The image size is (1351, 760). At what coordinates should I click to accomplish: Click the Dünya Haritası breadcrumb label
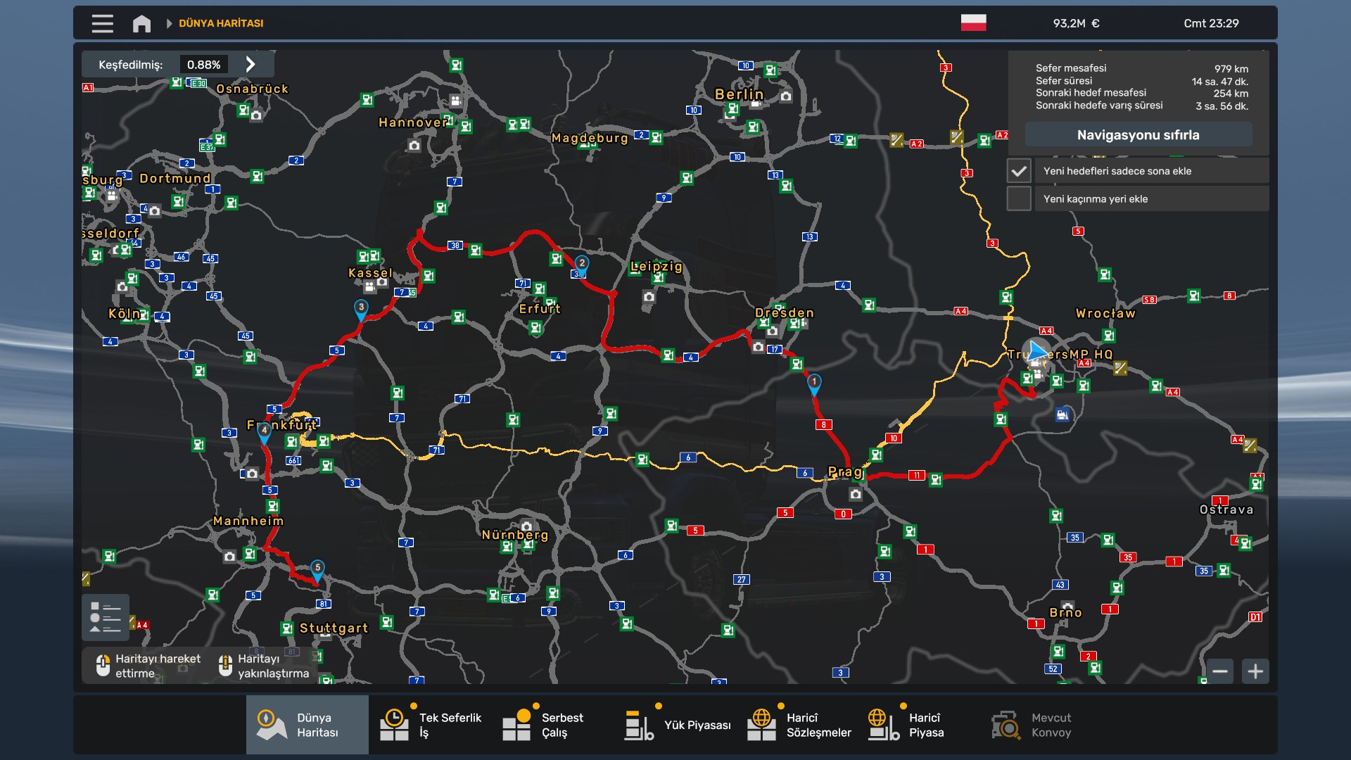tap(221, 23)
